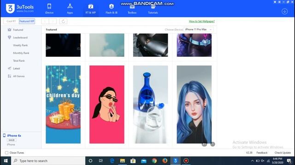Click the taskbar clock and date
Image resolution: width=295 pixels, height=165 pixels.
pos(277,161)
